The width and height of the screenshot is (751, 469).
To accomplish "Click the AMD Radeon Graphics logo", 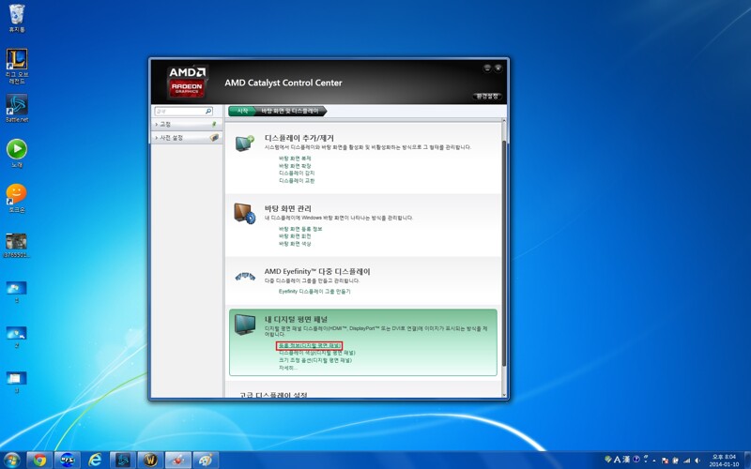I will pyautogui.click(x=187, y=82).
